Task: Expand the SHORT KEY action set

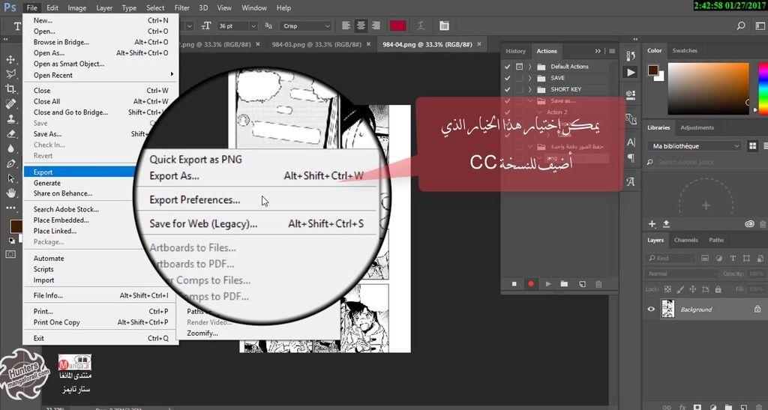Action: pyautogui.click(x=530, y=89)
